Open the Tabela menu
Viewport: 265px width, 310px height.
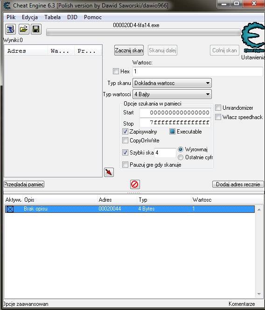[52, 17]
